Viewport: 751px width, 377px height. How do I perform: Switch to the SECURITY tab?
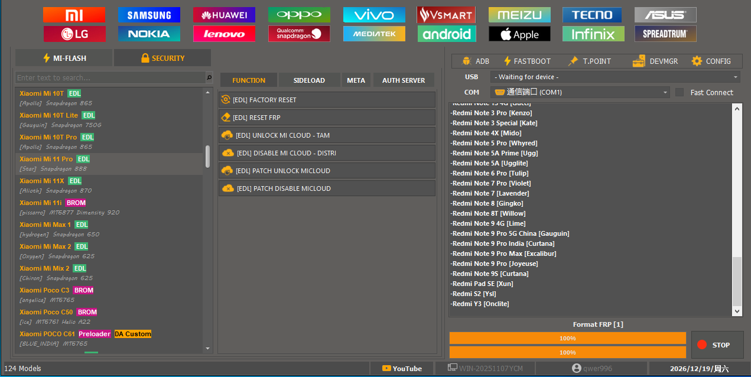pos(162,58)
